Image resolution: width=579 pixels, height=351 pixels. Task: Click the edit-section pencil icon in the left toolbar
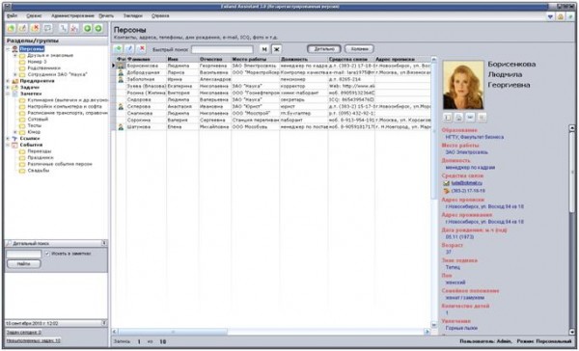click(23, 28)
